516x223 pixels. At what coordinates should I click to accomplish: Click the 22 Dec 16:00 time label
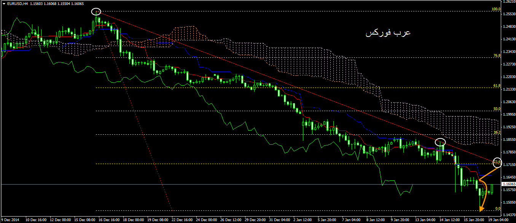[182, 220]
